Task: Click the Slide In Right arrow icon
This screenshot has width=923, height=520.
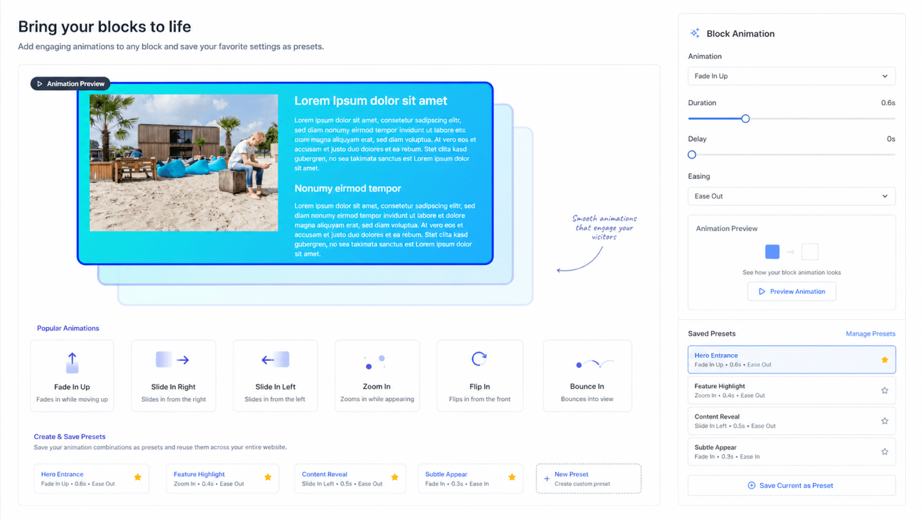Action: click(x=173, y=360)
